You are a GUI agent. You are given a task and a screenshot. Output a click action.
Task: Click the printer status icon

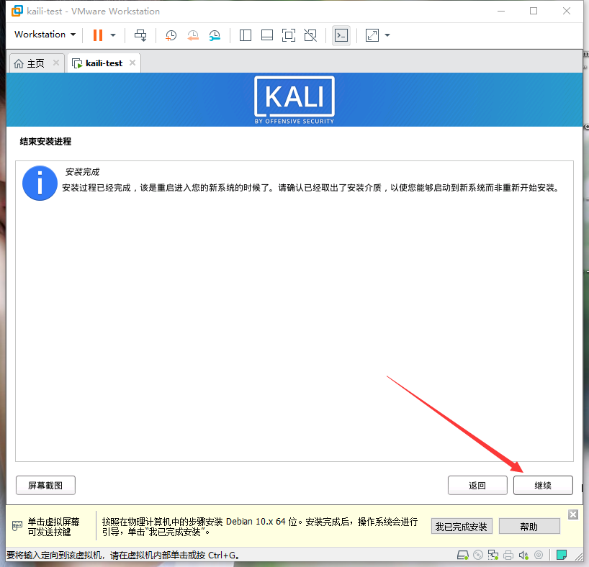click(x=508, y=555)
